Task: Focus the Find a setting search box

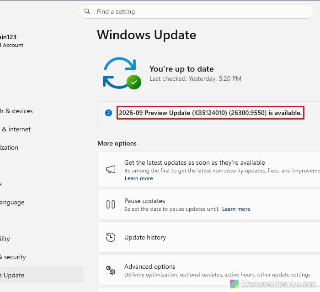Action: pos(196,11)
